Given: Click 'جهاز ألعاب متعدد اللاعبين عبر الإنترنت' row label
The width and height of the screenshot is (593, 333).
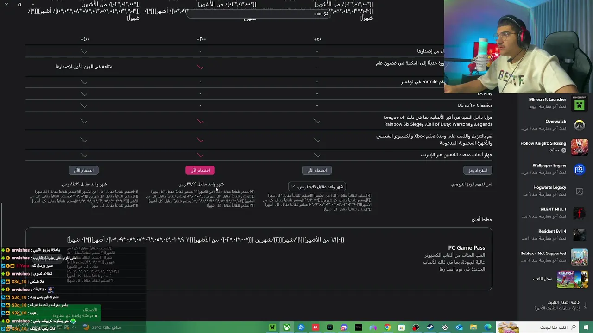Looking at the screenshot, I should (x=456, y=155).
